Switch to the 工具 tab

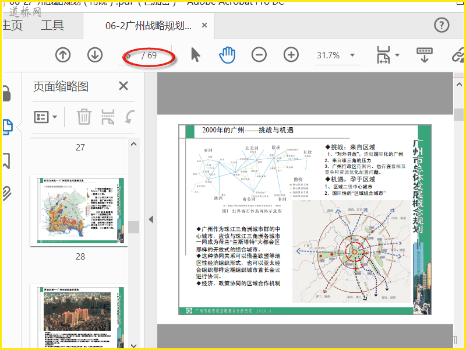[x=52, y=26]
